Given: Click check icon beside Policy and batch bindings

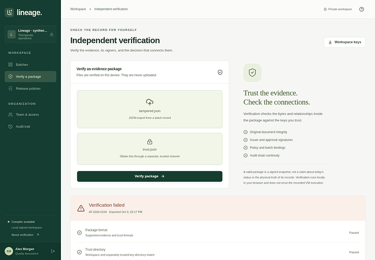Looking at the screenshot, I should (x=245, y=148).
